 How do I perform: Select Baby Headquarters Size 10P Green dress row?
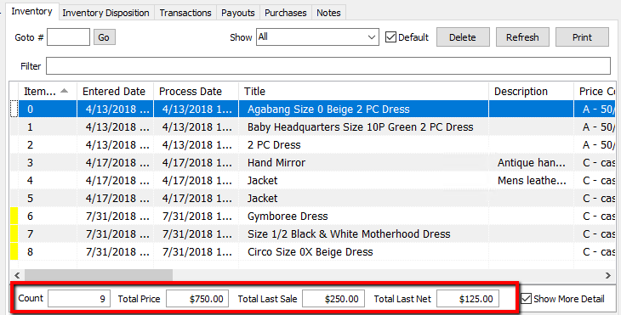[x=313, y=127]
